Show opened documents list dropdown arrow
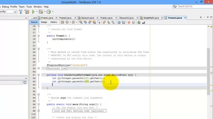 [x=208, y=17]
